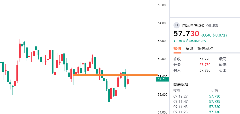
Task: Click the 66.000 price axis label
Action: coord(162,5)
